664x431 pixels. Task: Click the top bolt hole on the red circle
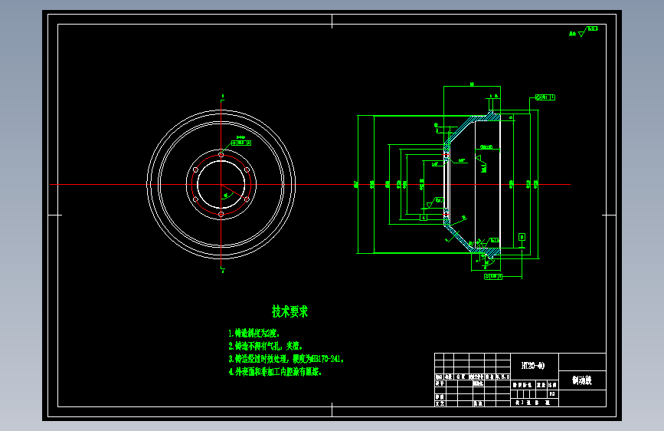221,155
